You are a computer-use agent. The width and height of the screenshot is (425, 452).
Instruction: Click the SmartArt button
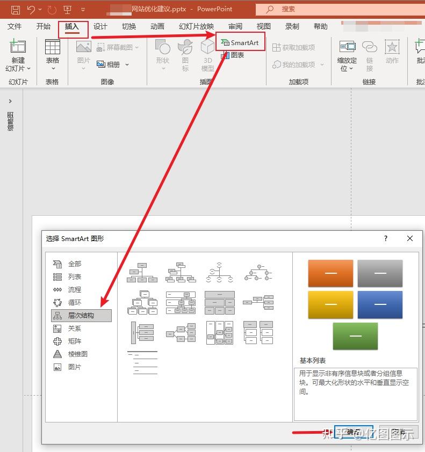[240, 42]
